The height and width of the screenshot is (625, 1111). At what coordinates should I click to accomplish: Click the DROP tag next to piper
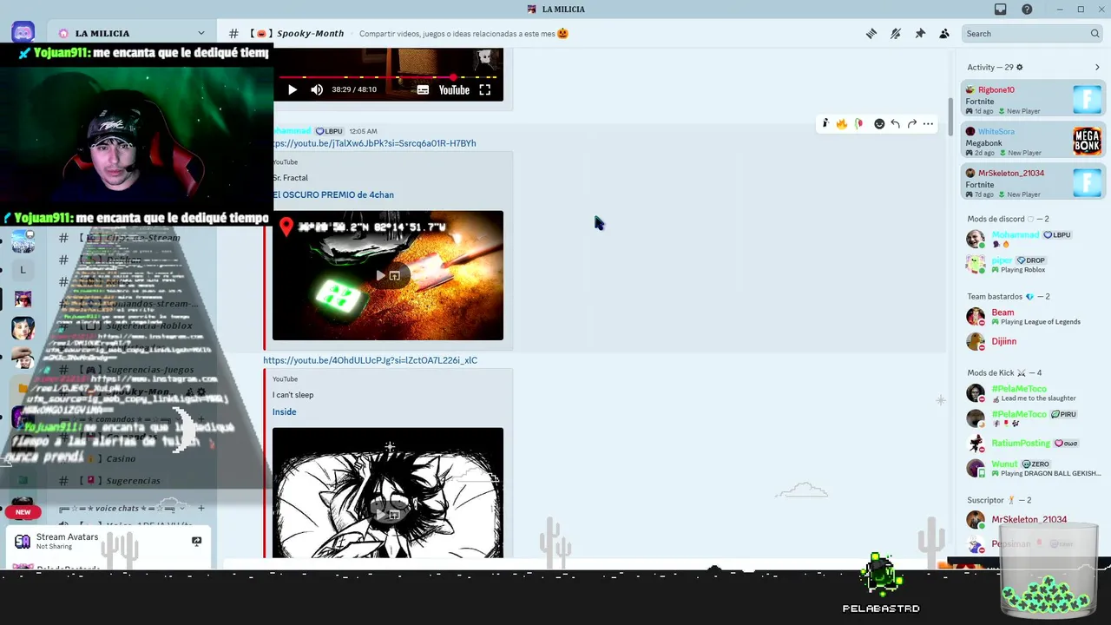tap(1031, 260)
